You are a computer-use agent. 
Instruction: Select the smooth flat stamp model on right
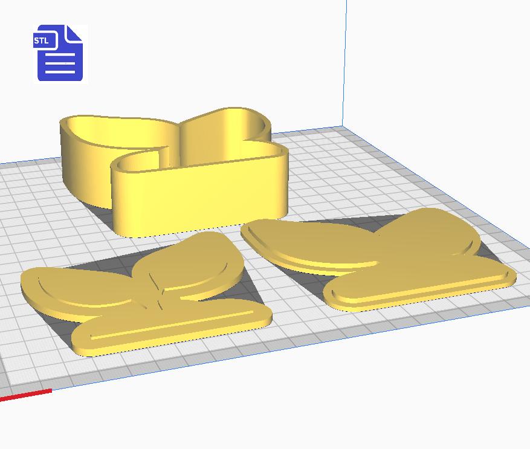pyautogui.click(x=378, y=259)
